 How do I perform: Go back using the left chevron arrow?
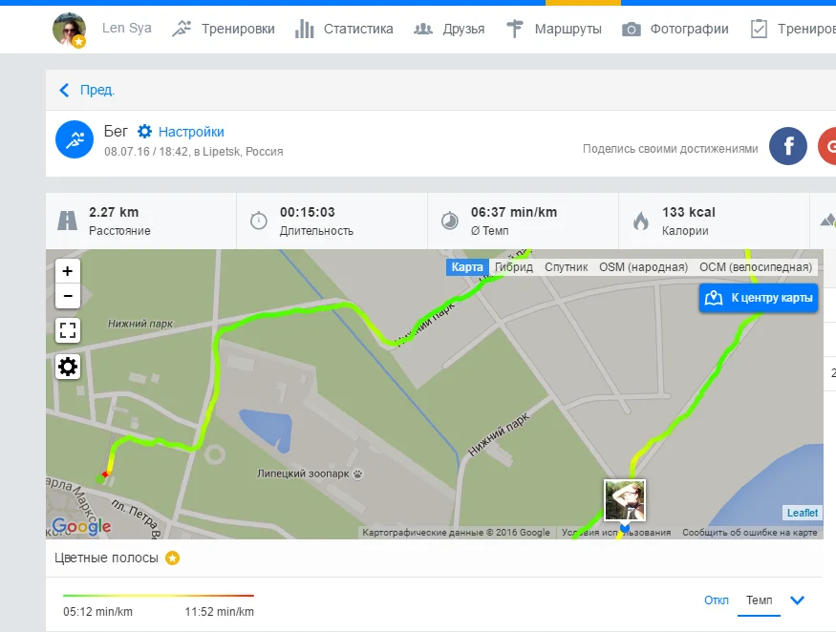point(65,90)
